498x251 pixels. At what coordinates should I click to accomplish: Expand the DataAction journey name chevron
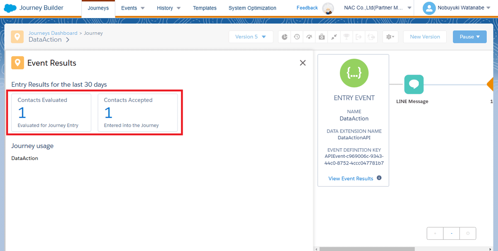(x=68, y=40)
